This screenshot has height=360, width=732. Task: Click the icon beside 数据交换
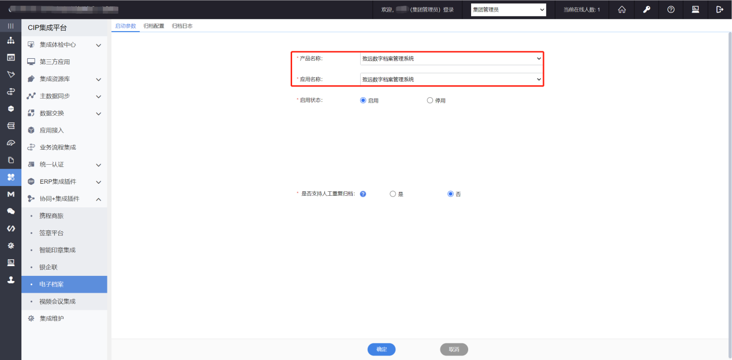31,113
